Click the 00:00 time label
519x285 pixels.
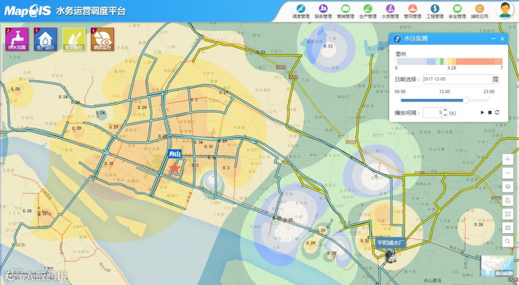tap(400, 92)
